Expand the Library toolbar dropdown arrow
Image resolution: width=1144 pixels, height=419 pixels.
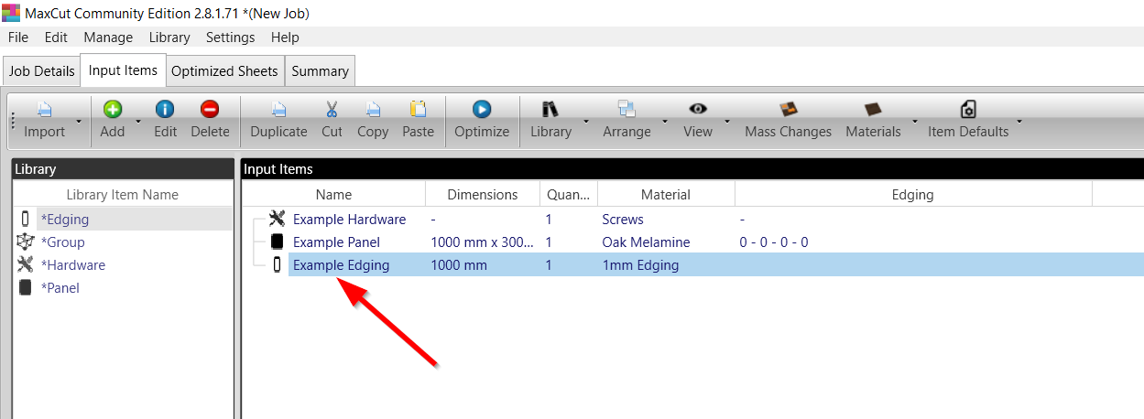[585, 121]
